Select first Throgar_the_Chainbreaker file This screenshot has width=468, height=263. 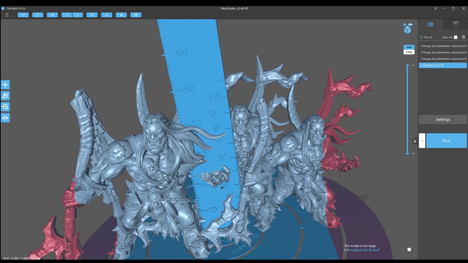[443, 46]
